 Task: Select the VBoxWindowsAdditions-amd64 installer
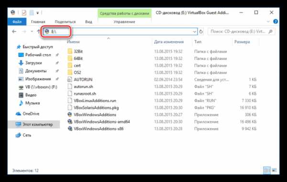pyautogui.click(x=102, y=122)
